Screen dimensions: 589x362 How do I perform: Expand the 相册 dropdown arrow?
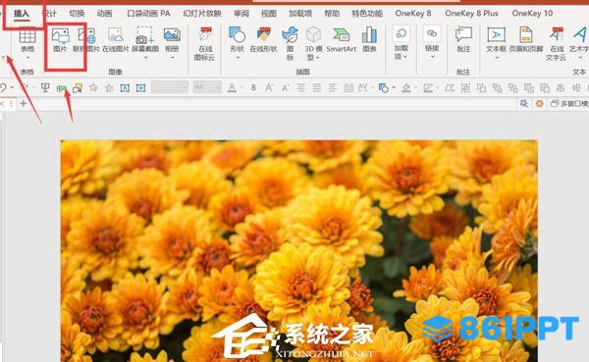click(x=173, y=58)
